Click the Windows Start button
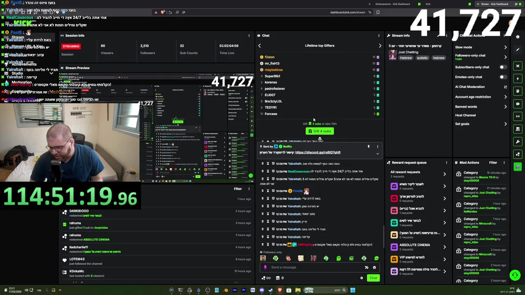Screen dimensions: 525x295 (353, 290)
